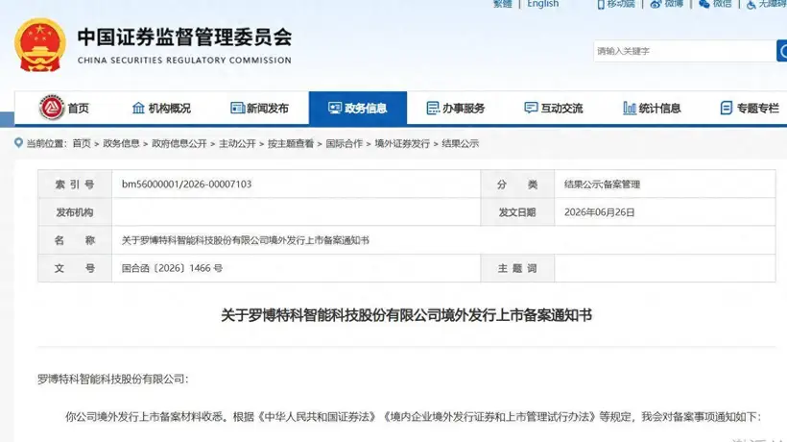
Task: Click the 主题词 table label
Action: pos(517,269)
